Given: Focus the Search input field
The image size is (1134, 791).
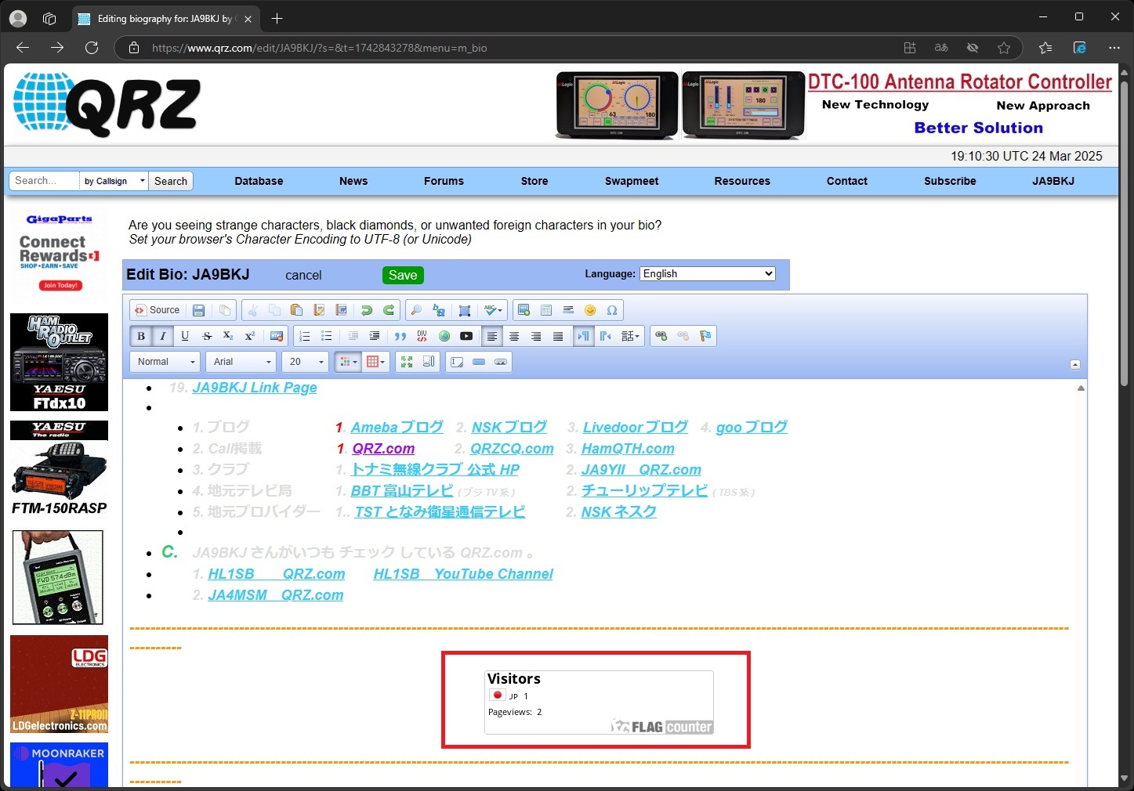Looking at the screenshot, I should coord(44,181).
